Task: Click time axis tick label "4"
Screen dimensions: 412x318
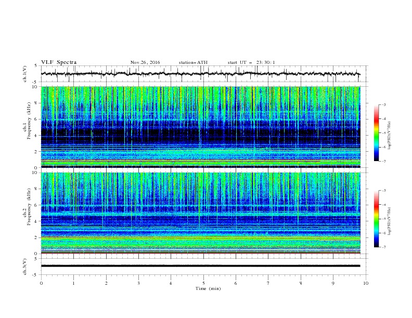Action: pyautogui.click(x=171, y=283)
